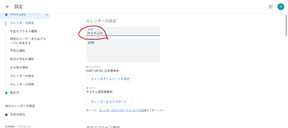This screenshot has width=288, height=128.
Task: Collapse the サカチムFC calendar section
Action: [x=46, y=15]
